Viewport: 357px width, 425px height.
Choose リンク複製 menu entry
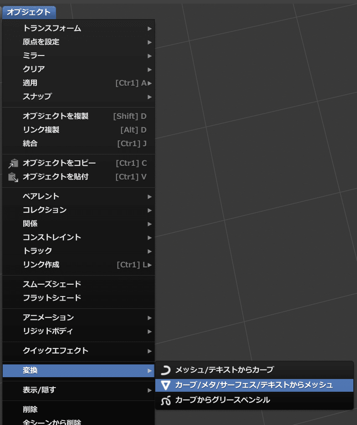(x=79, y=130)
